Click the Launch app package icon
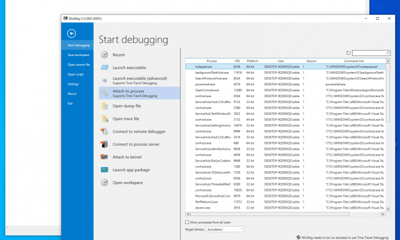 click(x=105, y=170)
